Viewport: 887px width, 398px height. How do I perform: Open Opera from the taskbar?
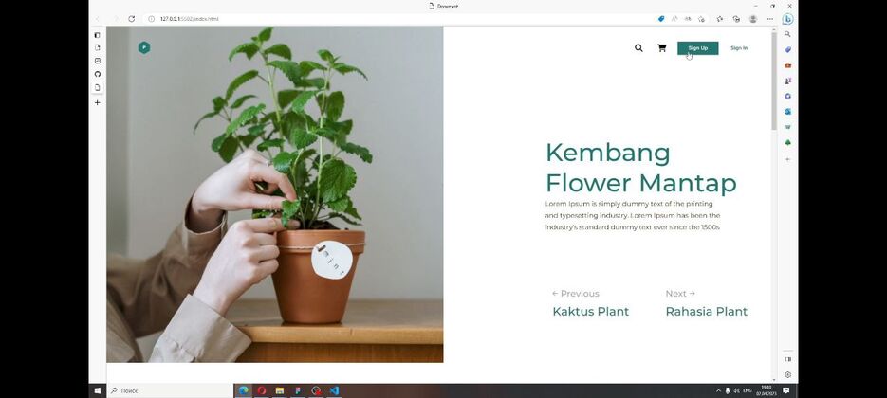(x=261, y=390)
